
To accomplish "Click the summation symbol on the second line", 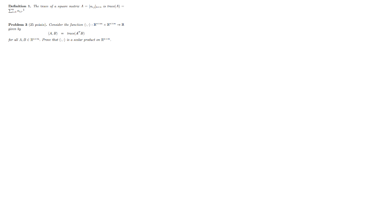I will click(10, 11).
